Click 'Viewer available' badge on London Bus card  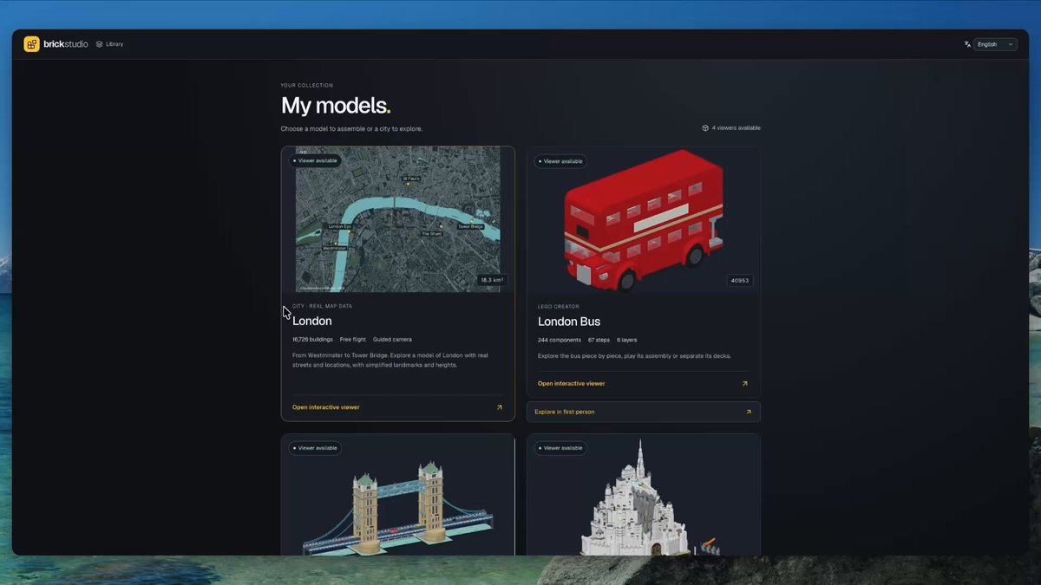point(560,161)
